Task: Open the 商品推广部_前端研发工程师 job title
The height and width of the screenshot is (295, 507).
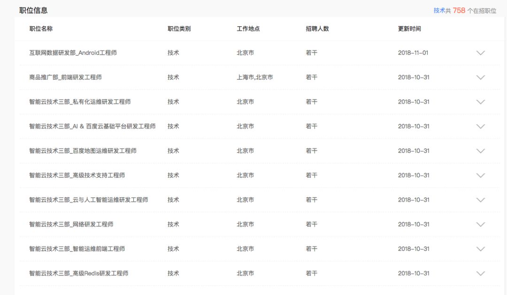Action: point(65,77)
